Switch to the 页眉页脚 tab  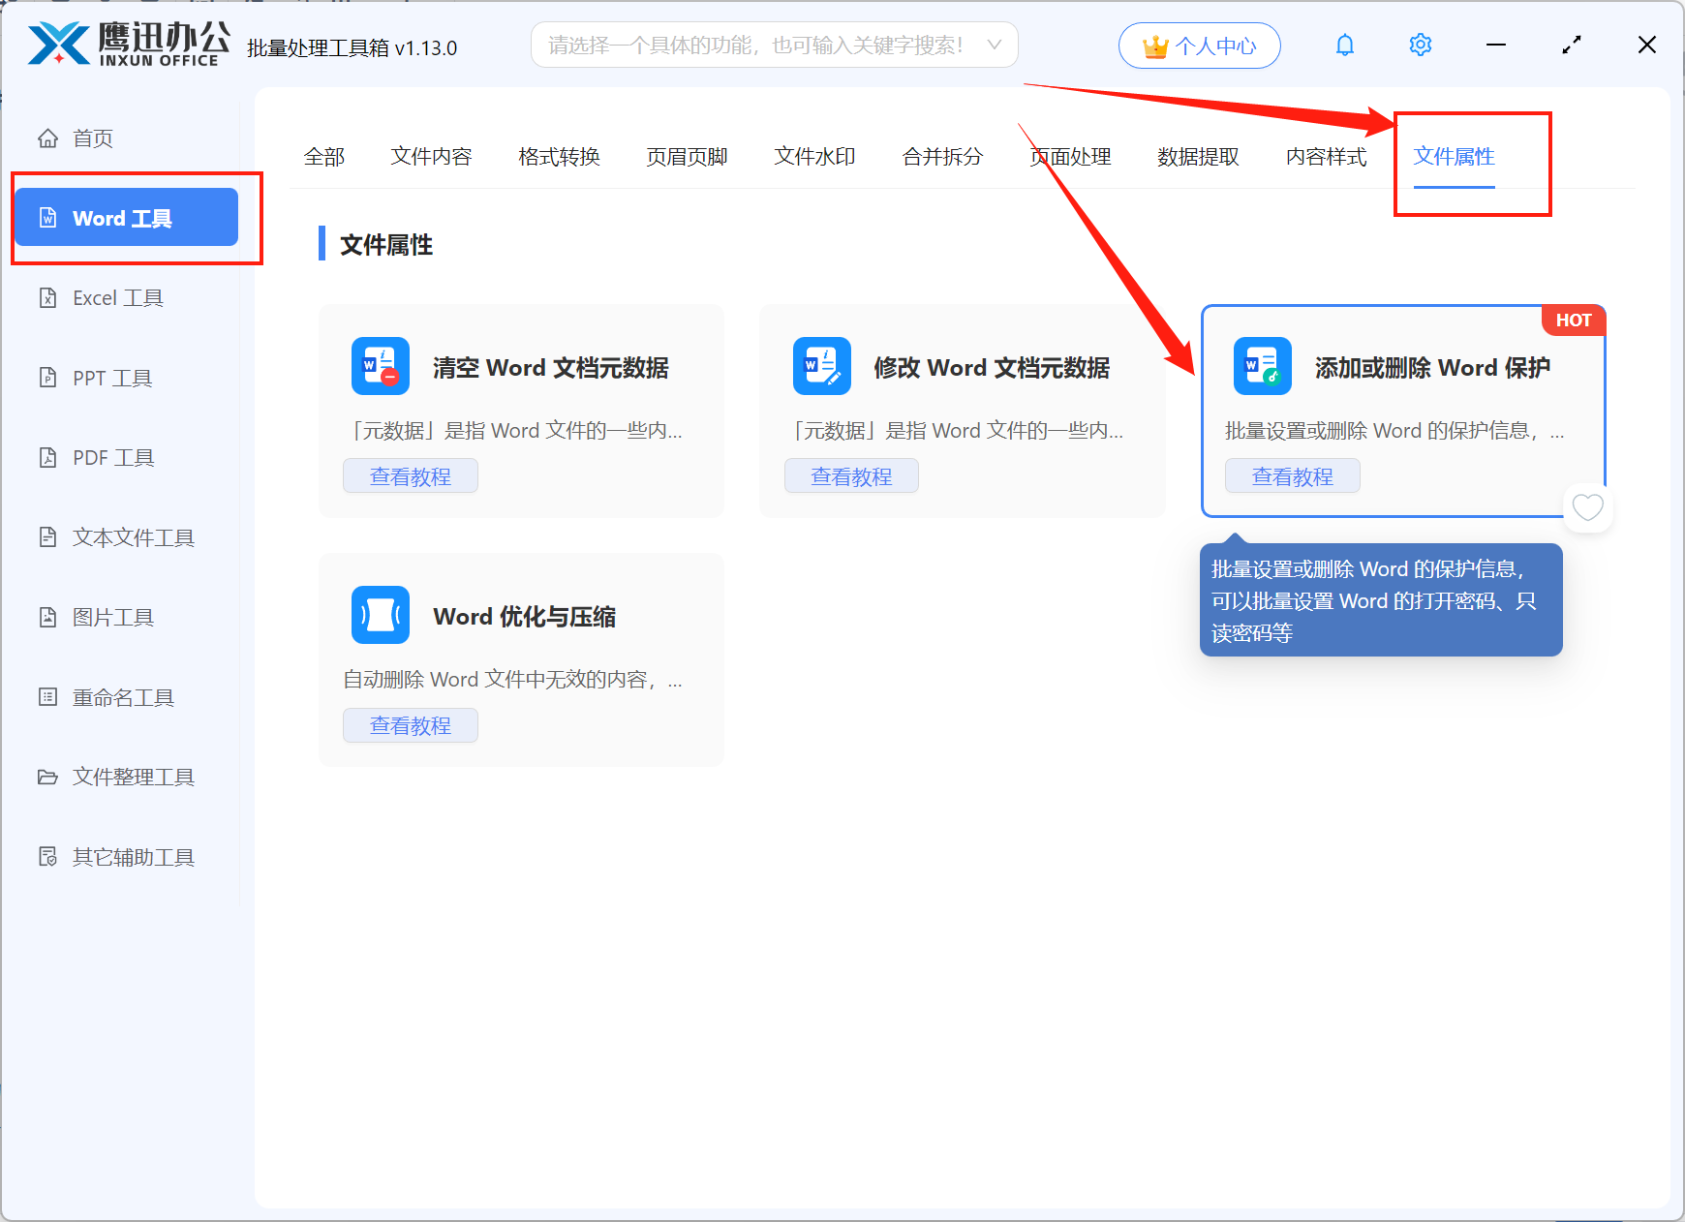[687, 157]
